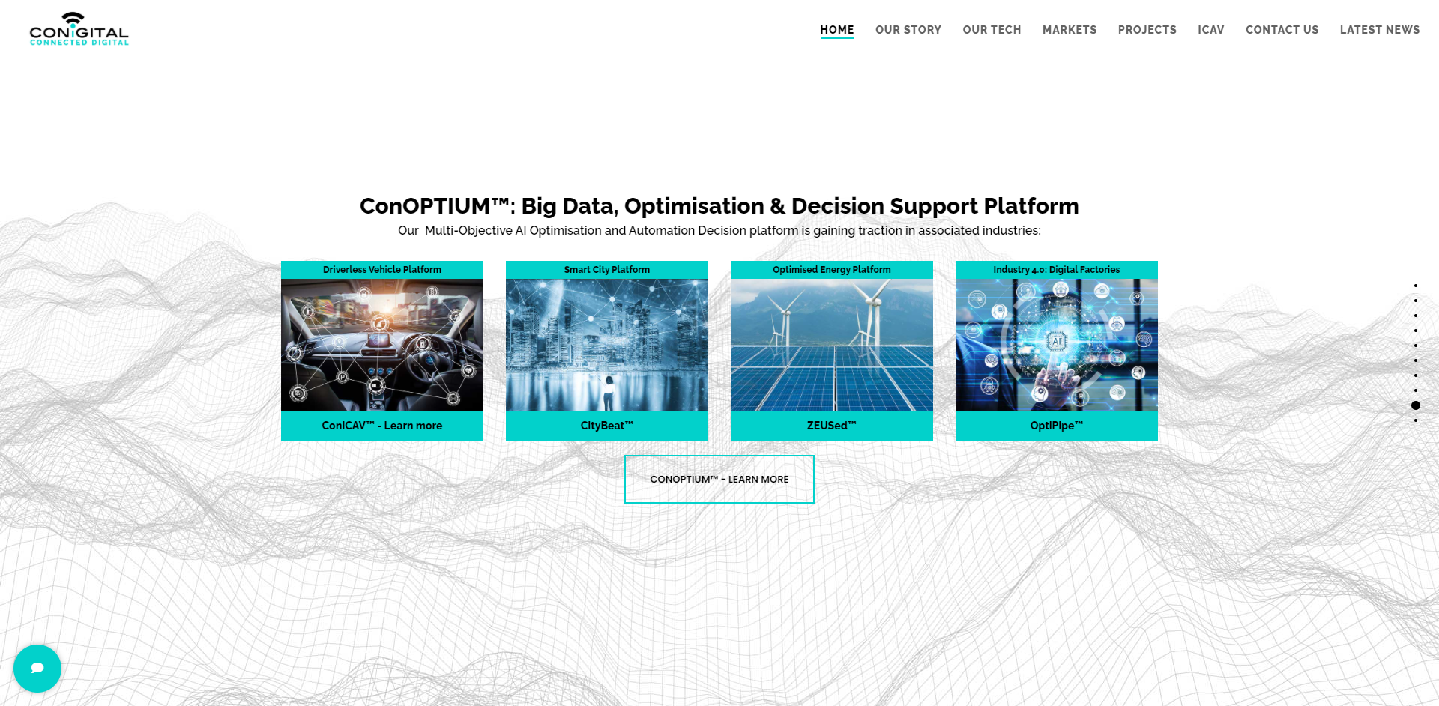
Task: Click the CityBeat caption label
Action: point(607,426)
